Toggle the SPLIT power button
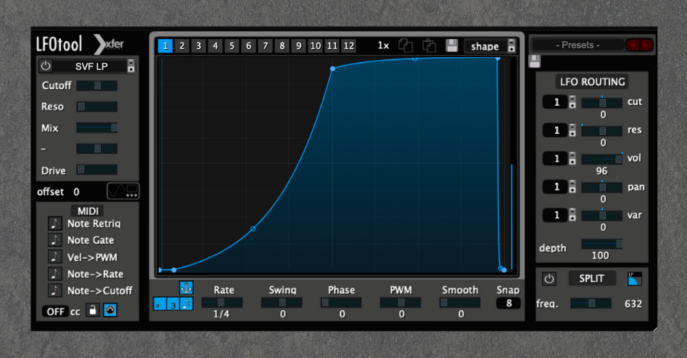This screenshot has width=687, height=358. [549, 279]
